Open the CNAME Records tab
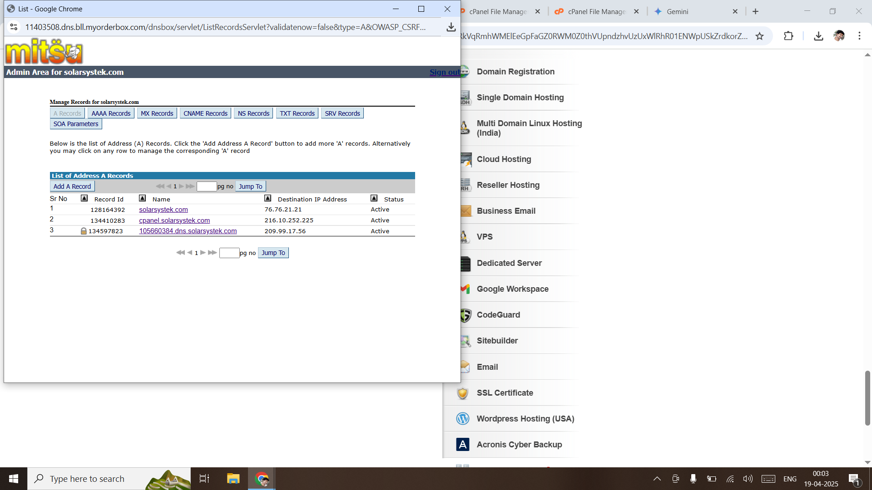872x490 pixels. tap(205, 113)
